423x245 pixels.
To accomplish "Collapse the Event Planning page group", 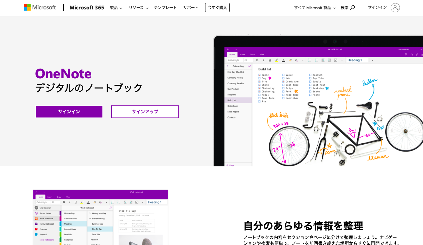I will (90, 218).
